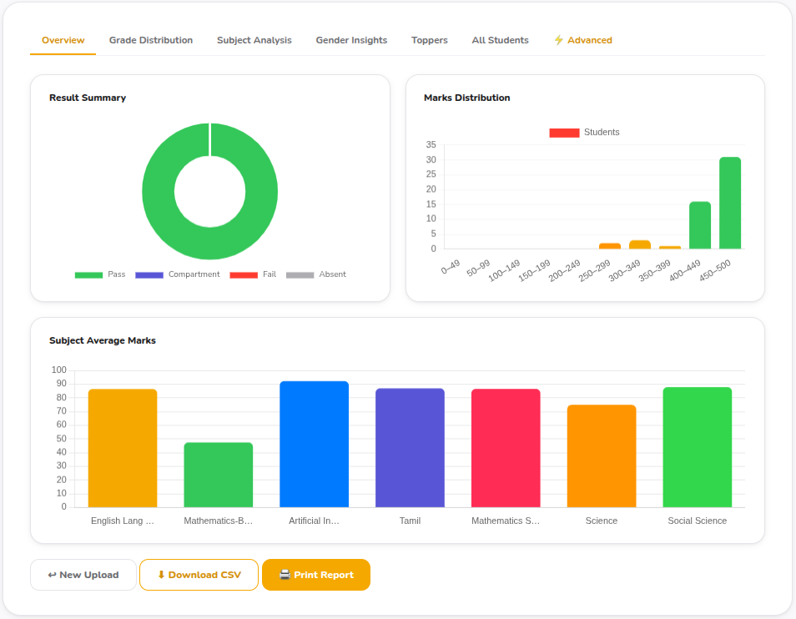
Task: Click the Tamil axis label
Action: coord(411,521)
